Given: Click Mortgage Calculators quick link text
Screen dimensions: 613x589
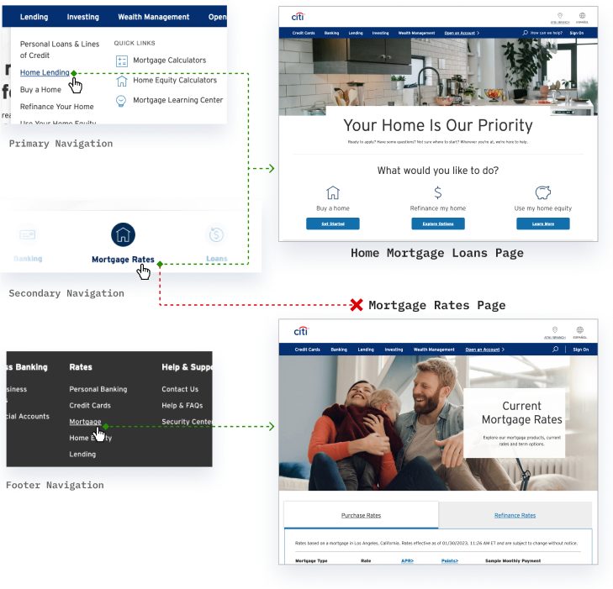Looking at the screenshot, I should tap(169, 60).
